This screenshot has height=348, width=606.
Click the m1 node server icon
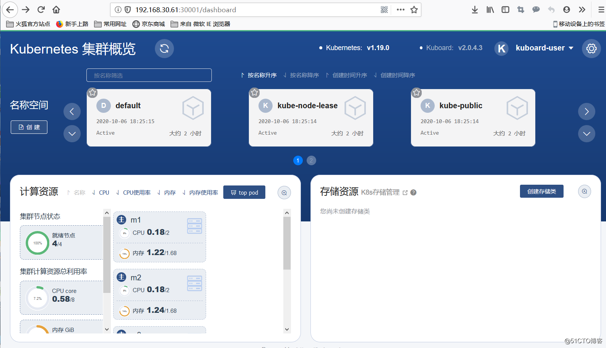(195, 226)
